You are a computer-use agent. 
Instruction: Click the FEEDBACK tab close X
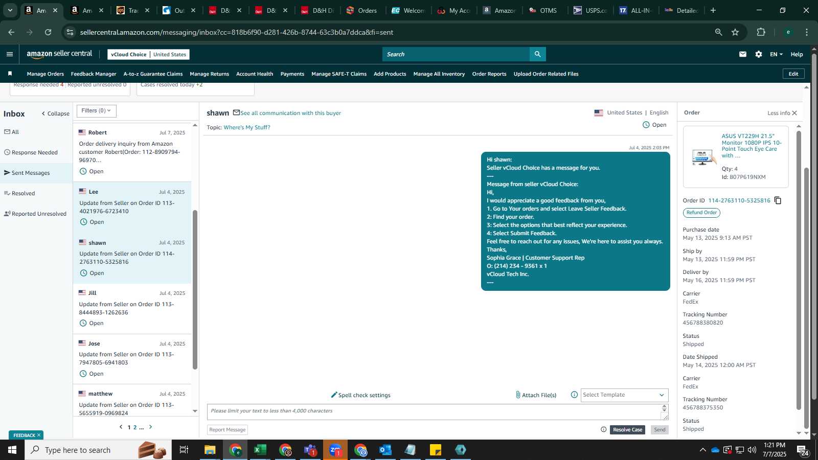coord(39,435)
